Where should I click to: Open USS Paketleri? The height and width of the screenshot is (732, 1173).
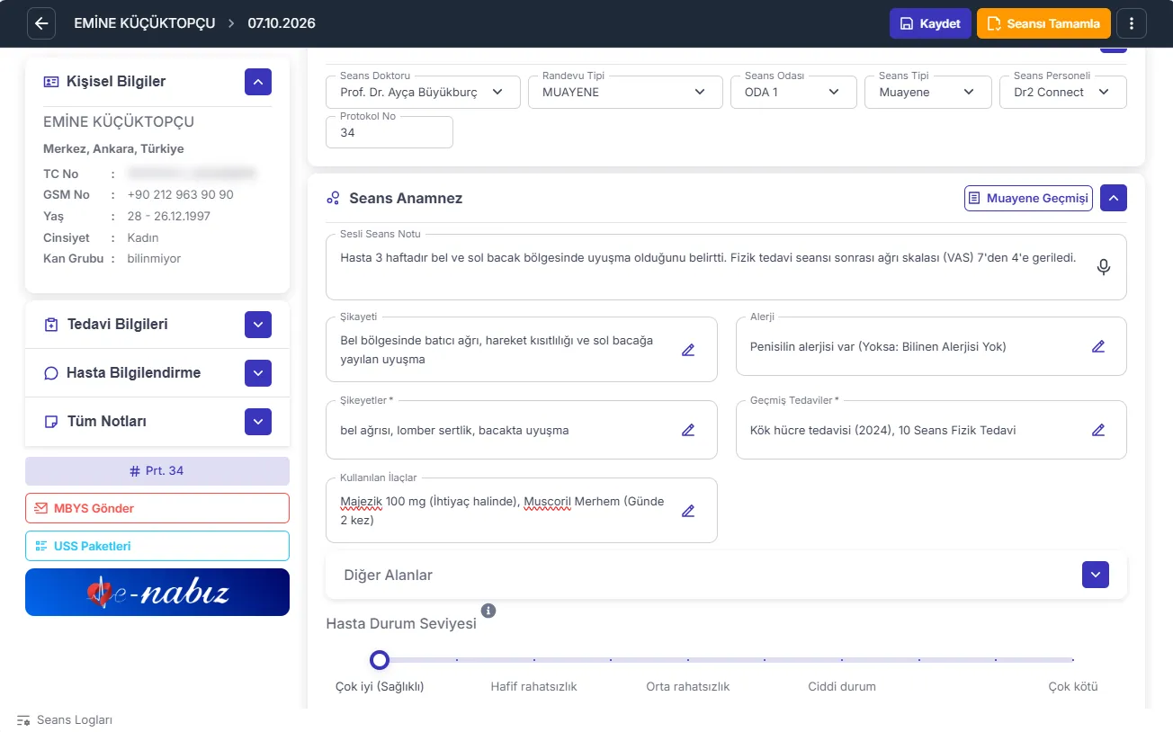pos(157,546)
